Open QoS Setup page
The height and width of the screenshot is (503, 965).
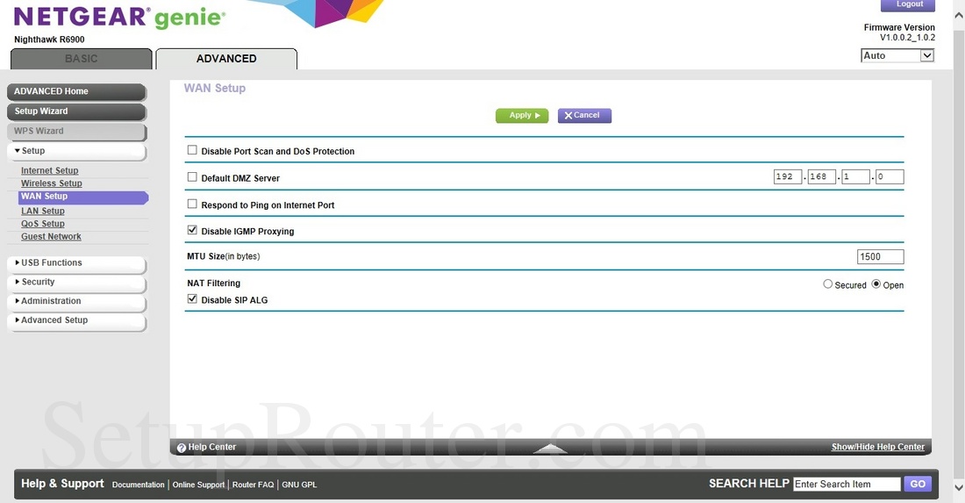(43, 224)
